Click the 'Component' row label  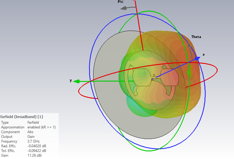click(10, 132)
